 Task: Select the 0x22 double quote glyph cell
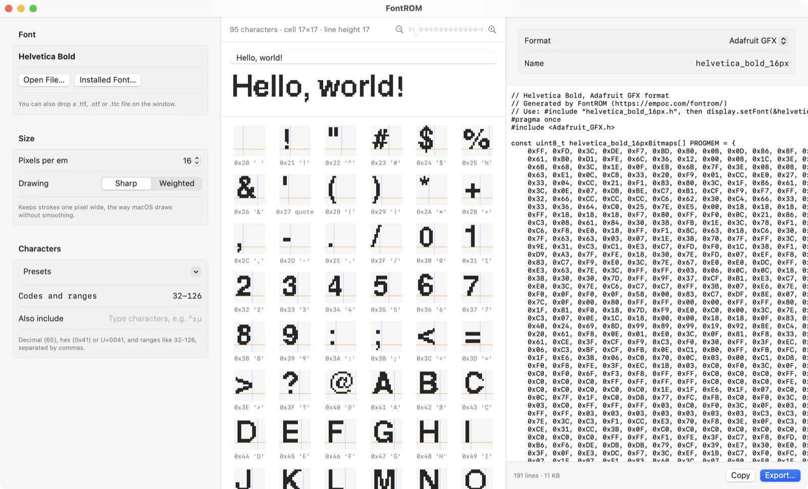coord(341,146)
